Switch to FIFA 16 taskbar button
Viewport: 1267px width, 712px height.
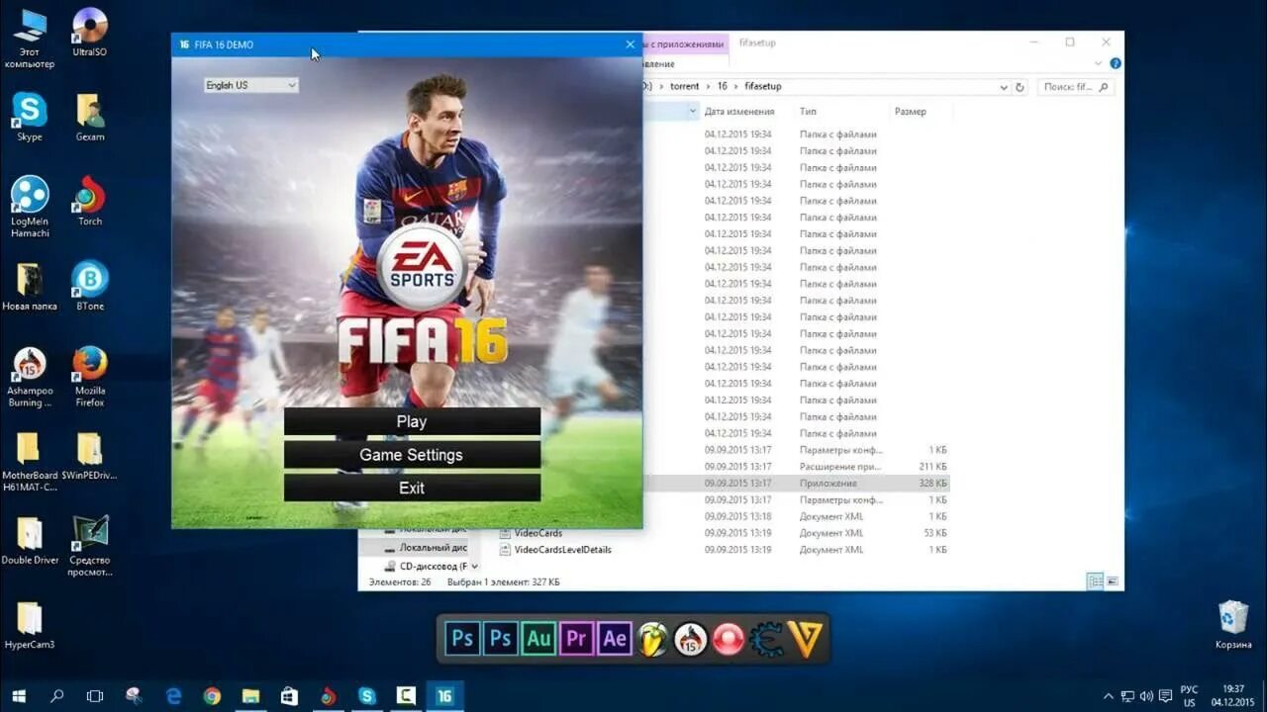(444, 696)
